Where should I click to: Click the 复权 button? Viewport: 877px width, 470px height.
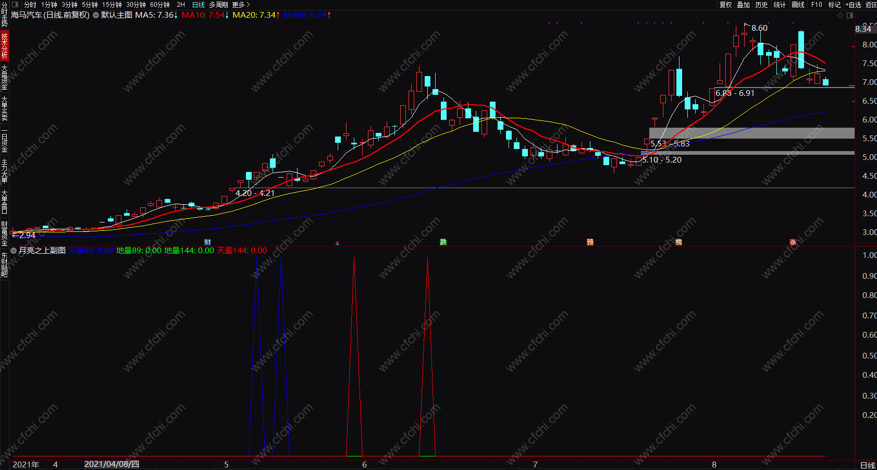click(x=726, y=5)
